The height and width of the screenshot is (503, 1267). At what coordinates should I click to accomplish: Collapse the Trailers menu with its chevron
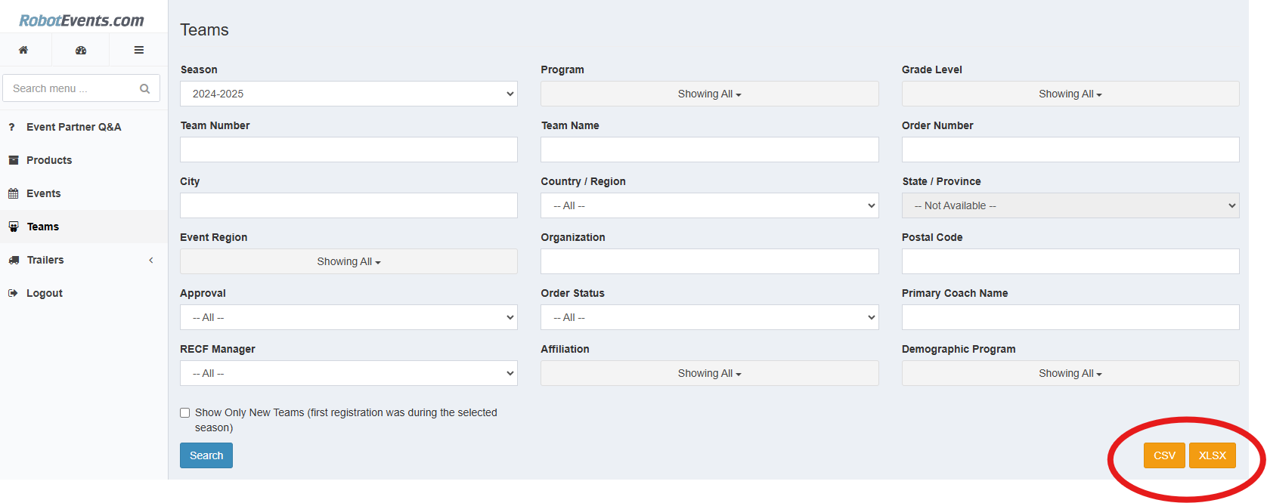click(x=151, y=259)
